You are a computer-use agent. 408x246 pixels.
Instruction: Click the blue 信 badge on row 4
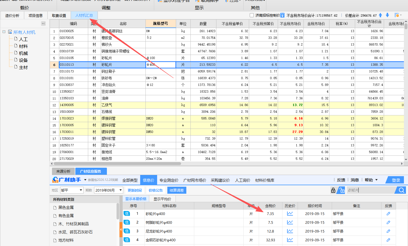tap(126, 240)
